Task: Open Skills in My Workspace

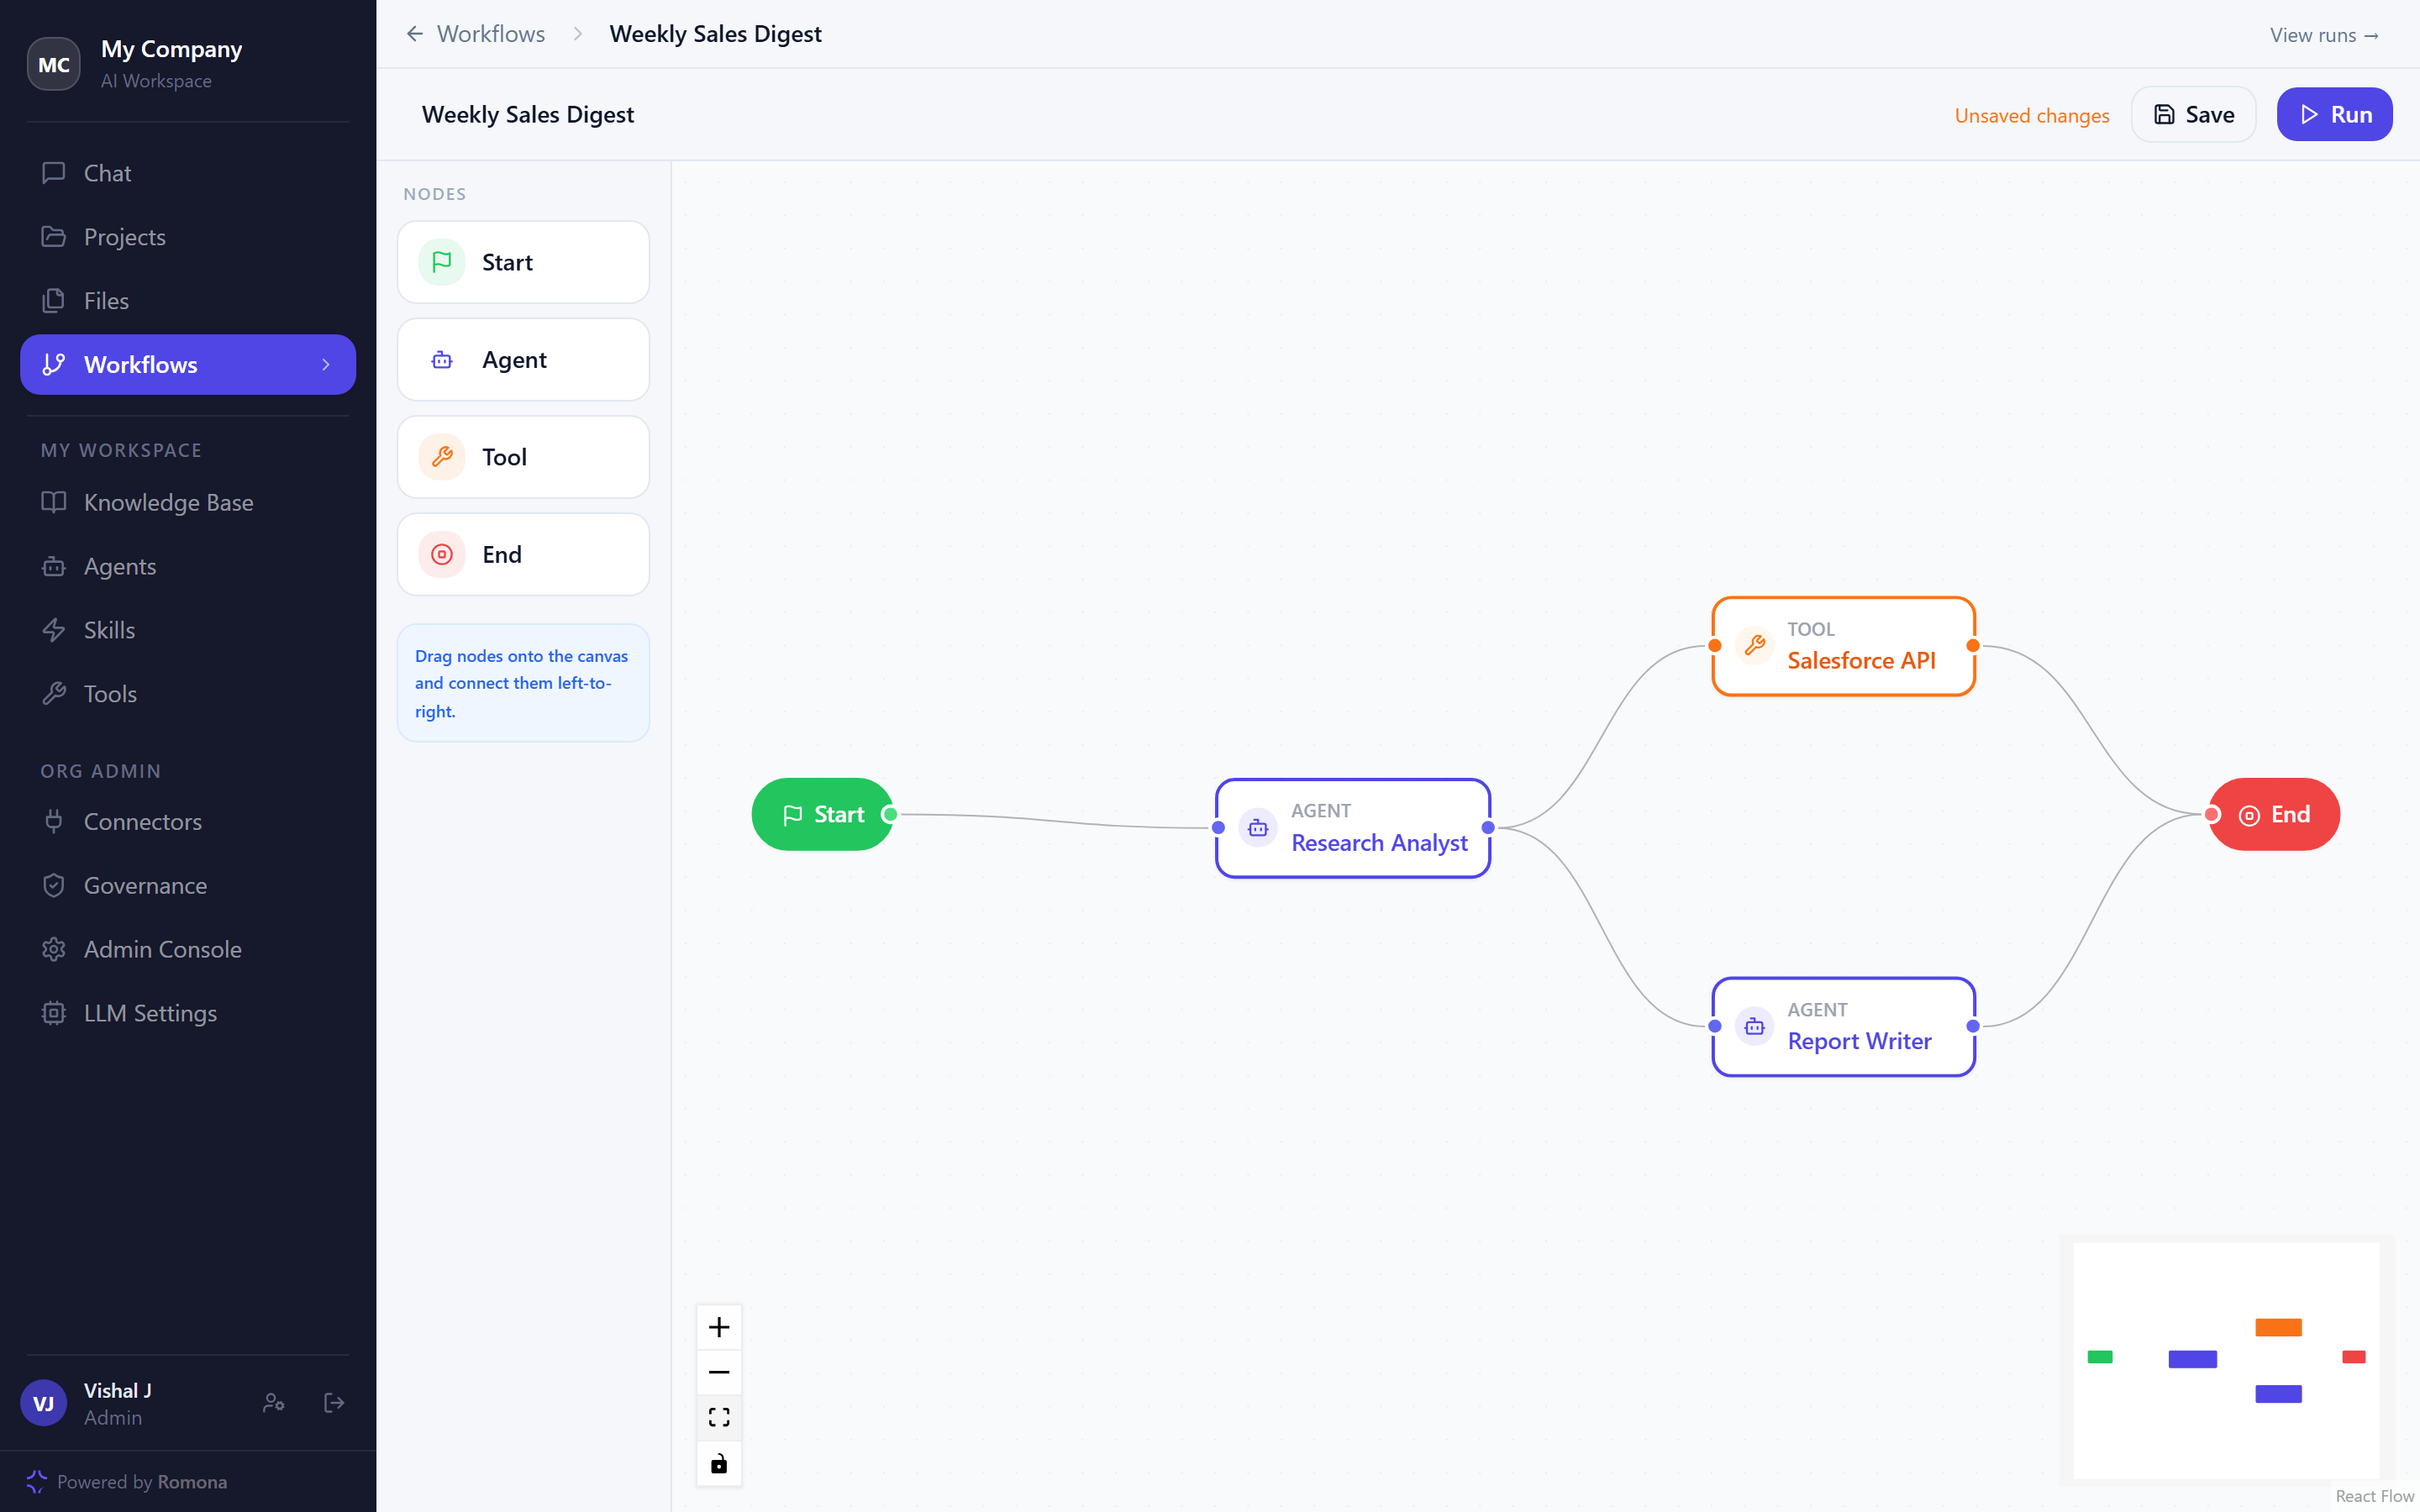Action: (x=188, y=630)
